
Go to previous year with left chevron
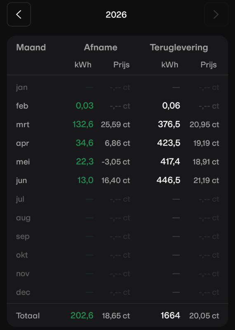(19, 14)
